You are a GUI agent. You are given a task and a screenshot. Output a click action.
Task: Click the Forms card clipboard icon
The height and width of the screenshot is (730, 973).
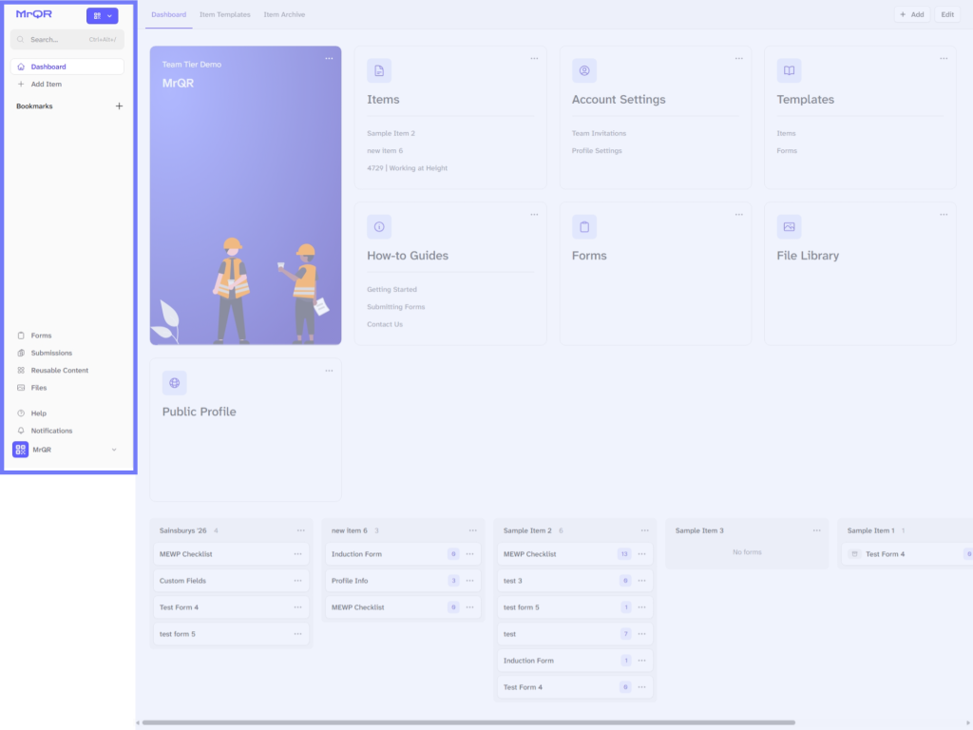584,226
